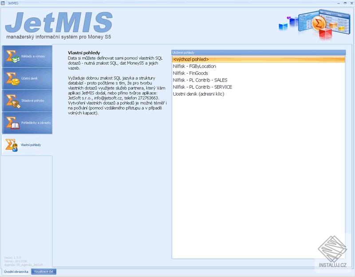Viewport: 355px width, 277px height.
Task: Click the sigma money icon for Náklady a výnosy
Action: pos(13,57)
